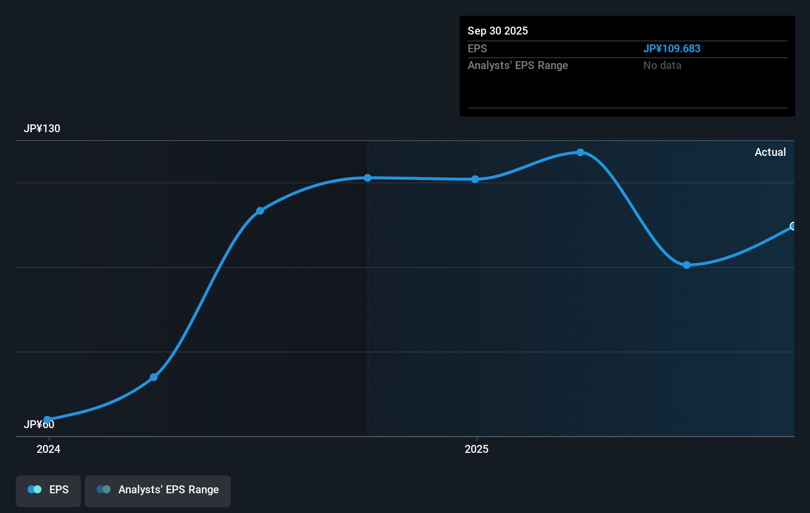This screenshot has height=513, width=810.
Task: Click the lowest EPS data point after the peak
Action: (687, 265)
